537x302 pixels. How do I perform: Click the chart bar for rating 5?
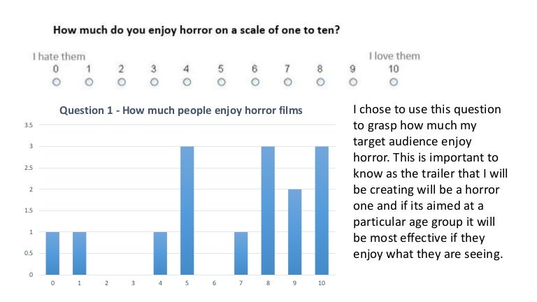pyautogui.click(x=187, y=210)
